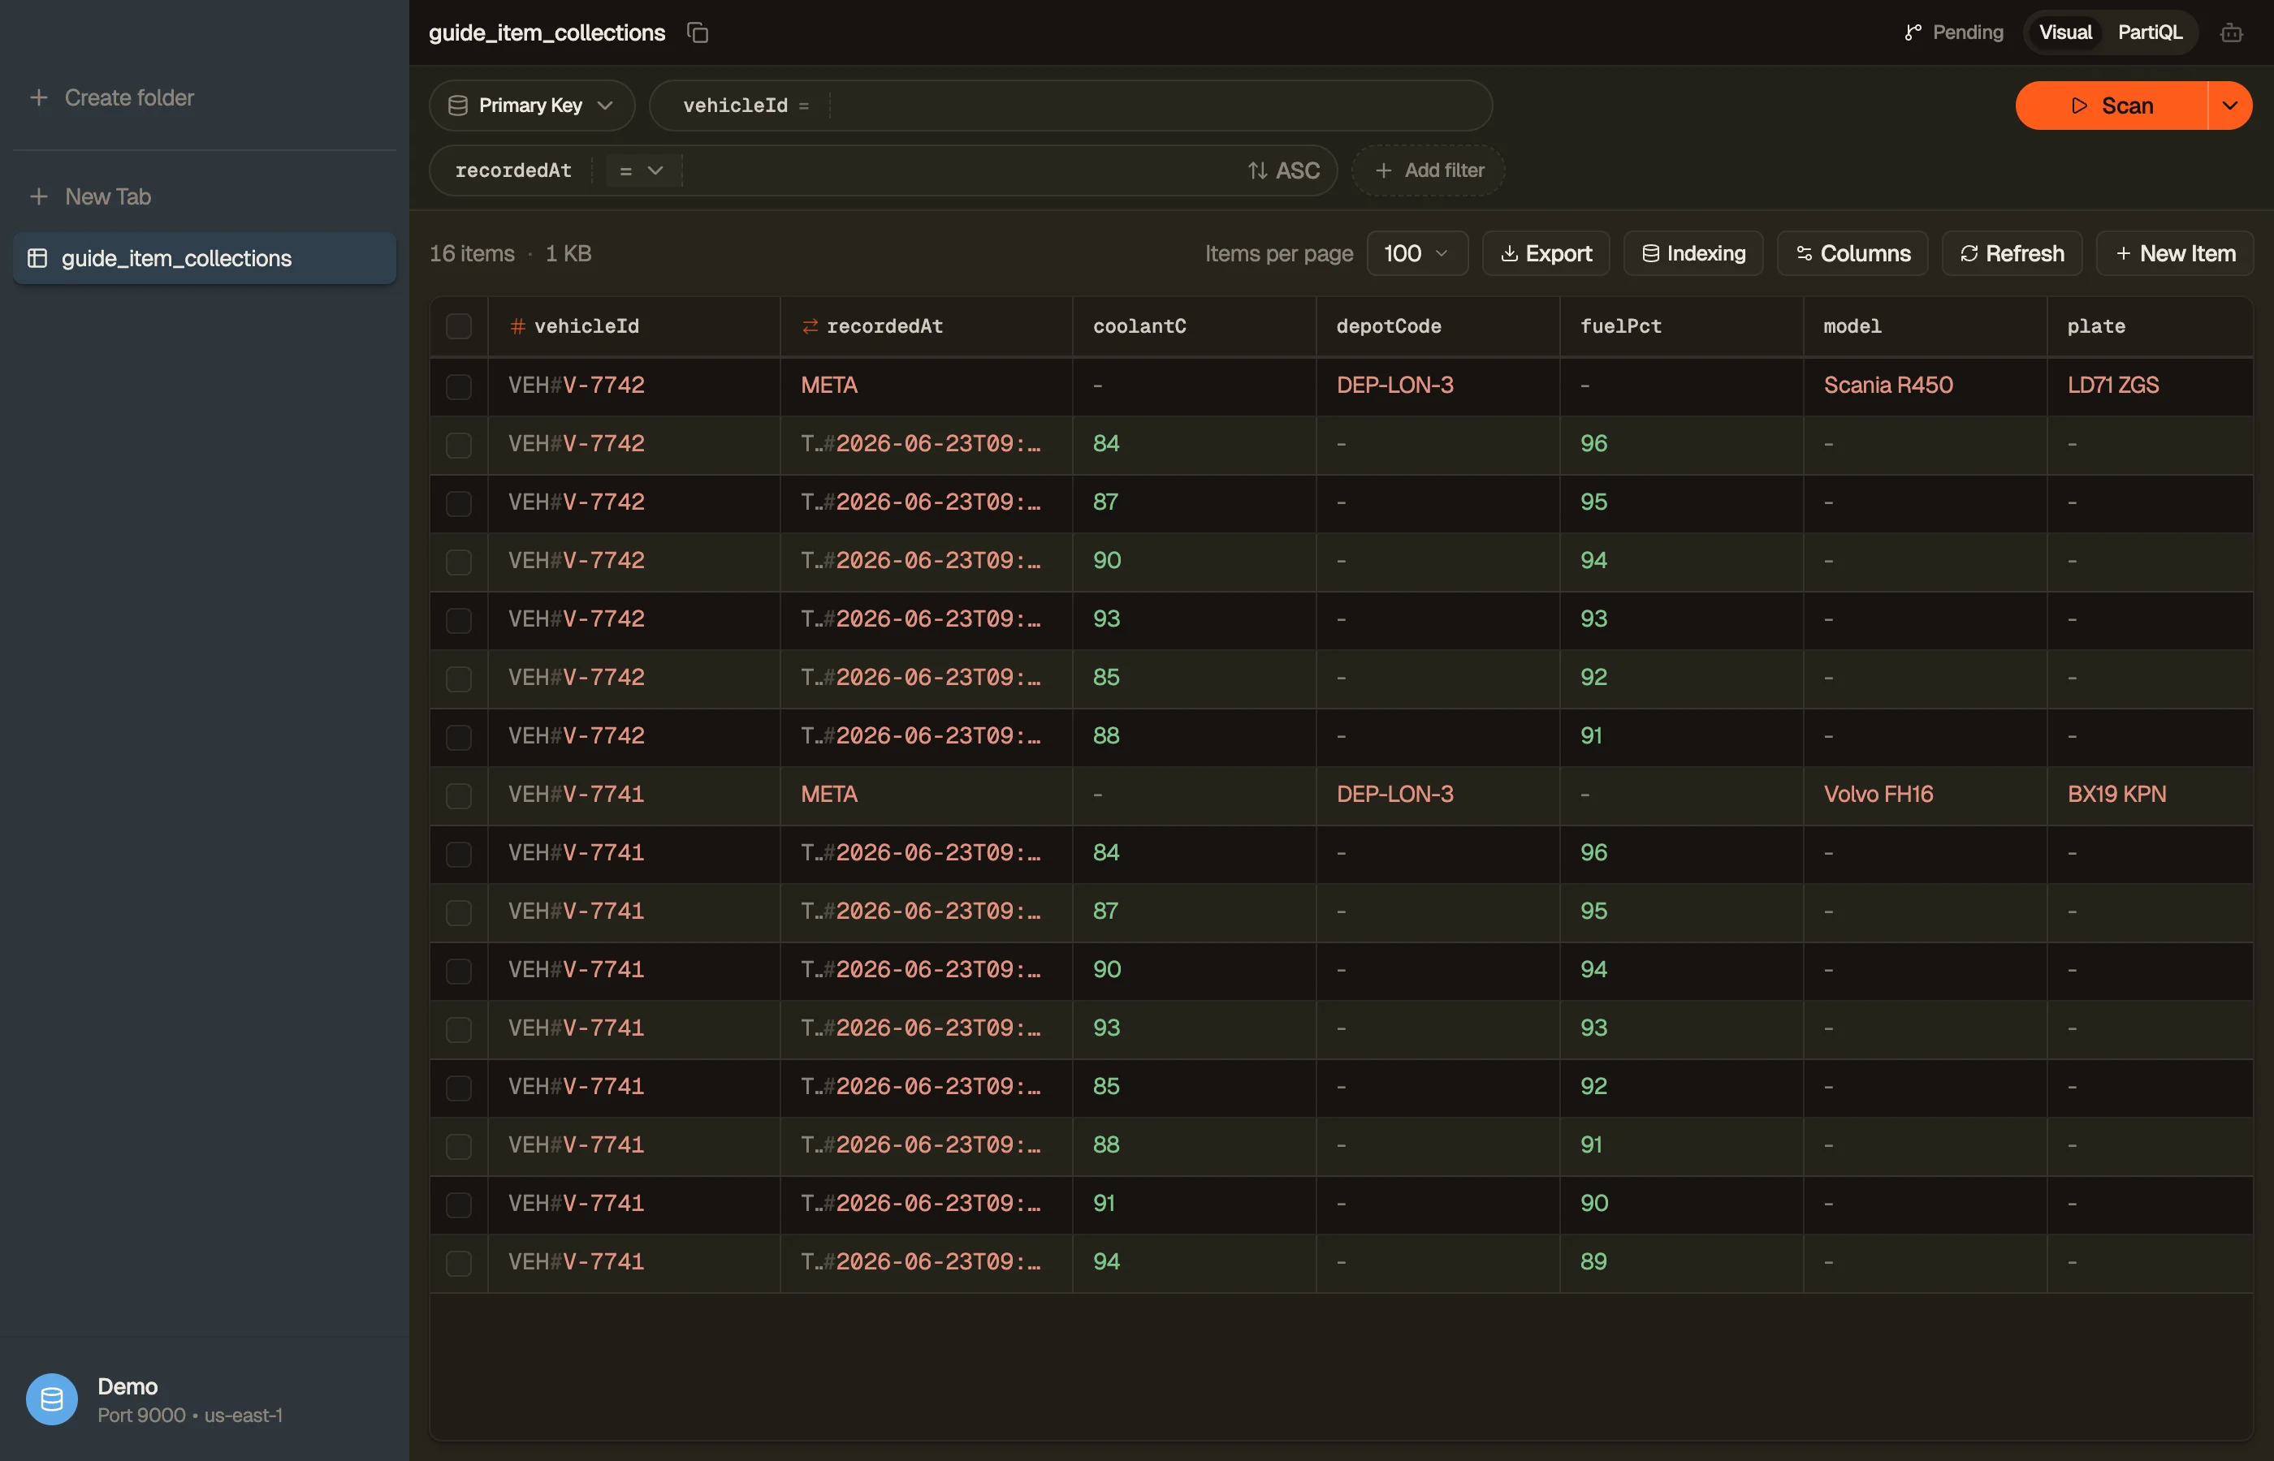Screen dimensions: 2274x1461
Task: Click DEP-LON-3 in the V-7741 row
Action: 1394,794
